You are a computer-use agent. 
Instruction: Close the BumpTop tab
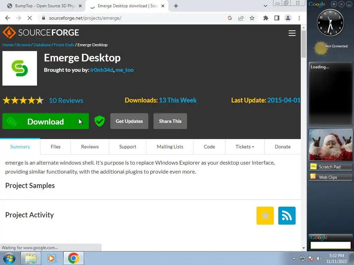[80, 6]
